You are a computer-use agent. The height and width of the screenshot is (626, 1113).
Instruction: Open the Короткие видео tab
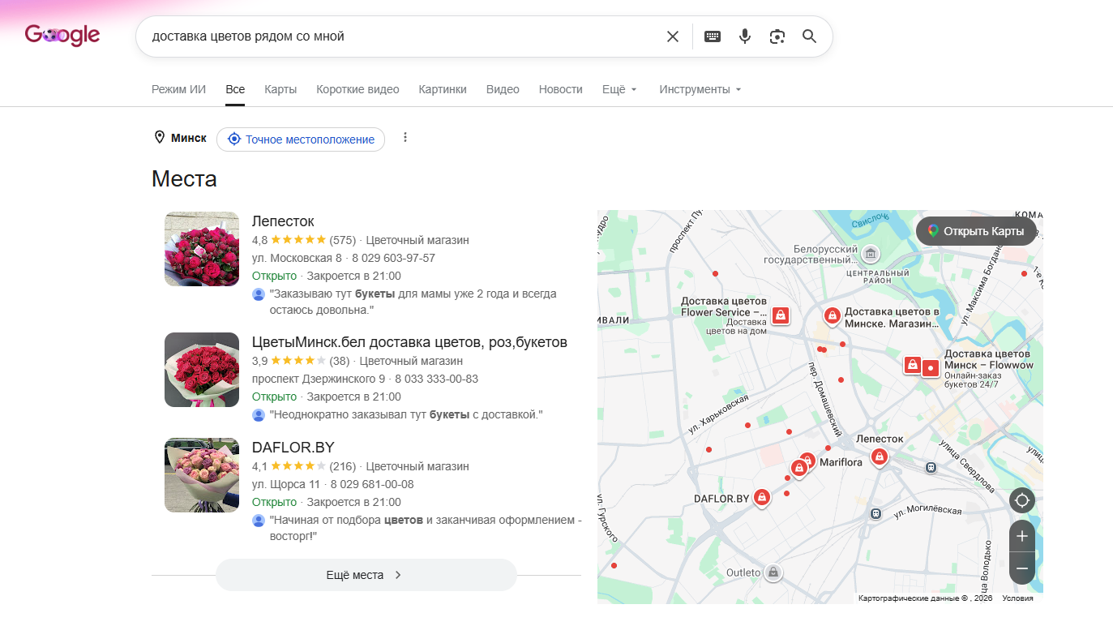pos(357,89)
